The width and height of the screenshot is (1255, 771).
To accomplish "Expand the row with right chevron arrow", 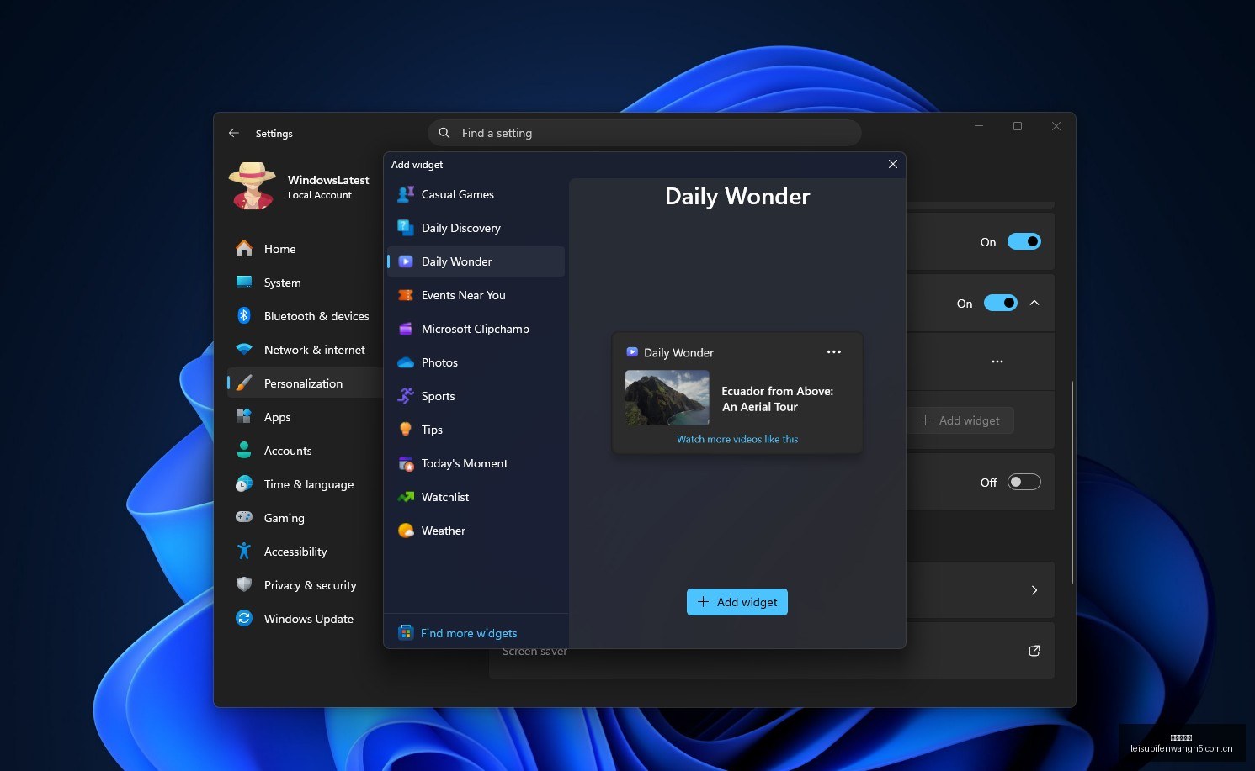I will (1034, 590).
